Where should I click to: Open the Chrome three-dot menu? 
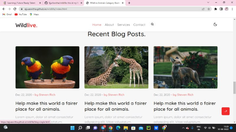(x=232, y=9)
